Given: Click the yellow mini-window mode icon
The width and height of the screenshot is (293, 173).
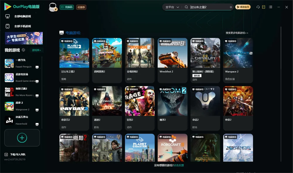Looking at the screenshot, I should 263,7.
